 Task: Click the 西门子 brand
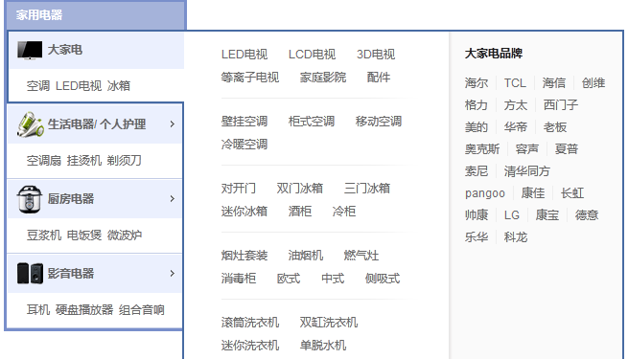click(561, 105)
